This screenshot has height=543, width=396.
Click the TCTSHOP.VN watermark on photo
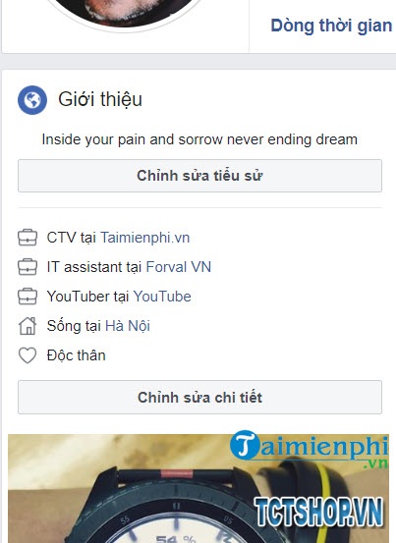point(318,512)
